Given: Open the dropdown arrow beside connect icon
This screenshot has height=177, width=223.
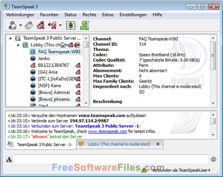Looking at the screenshot, I should coord(21,25).
